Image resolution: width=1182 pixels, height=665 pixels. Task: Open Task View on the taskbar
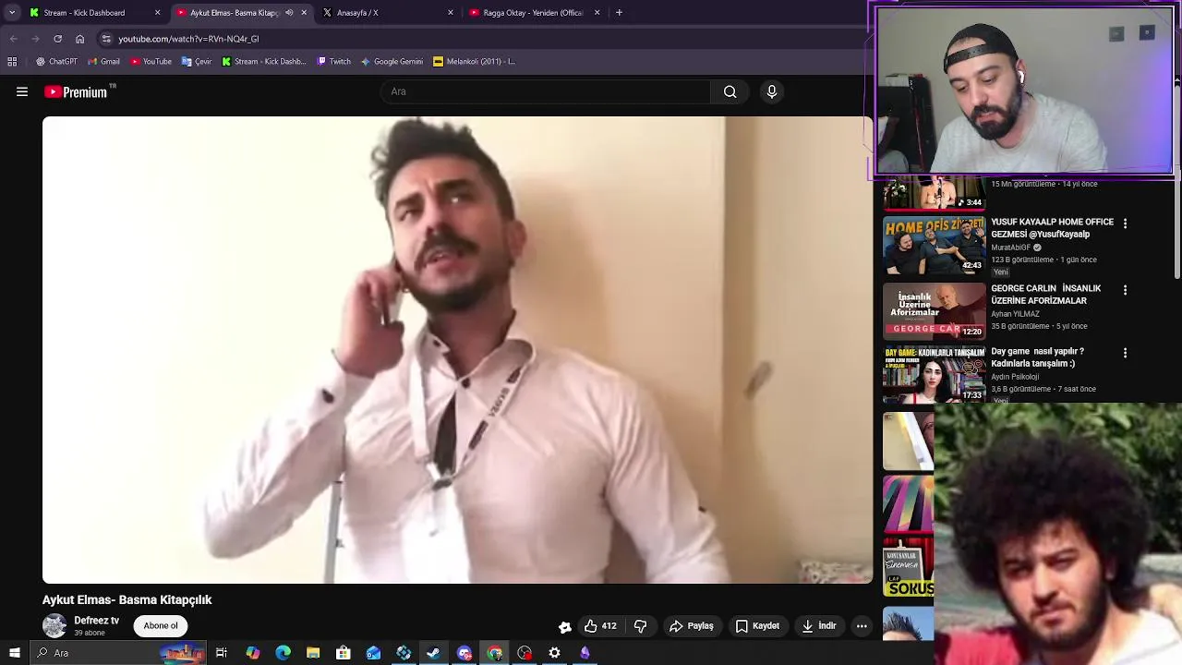[222, 653]
